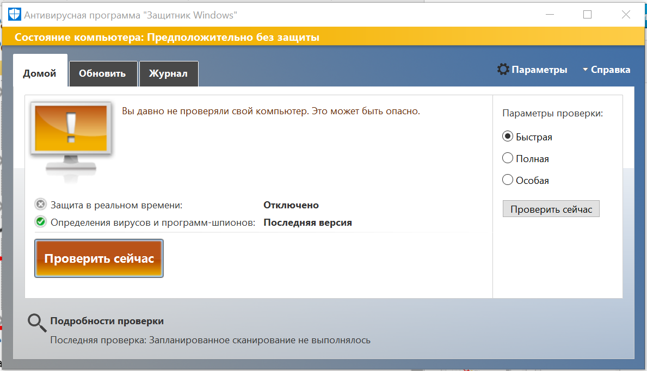647x371 pixels.
Task: Expand the Справка dropdown arrow
Action: [x=585, y=70]
